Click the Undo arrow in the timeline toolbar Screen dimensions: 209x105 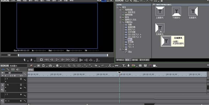point(96,66)
